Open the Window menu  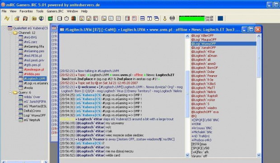pos(72,11)
